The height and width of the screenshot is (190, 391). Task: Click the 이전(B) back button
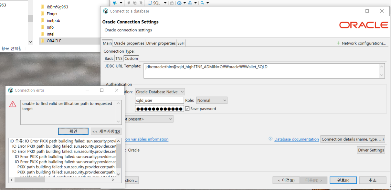tap(286, 180)
